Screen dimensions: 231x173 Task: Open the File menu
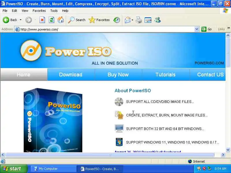[x=5, y=11]
